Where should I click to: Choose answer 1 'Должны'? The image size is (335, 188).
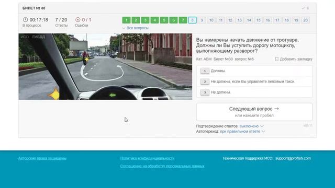click(254, 71)
